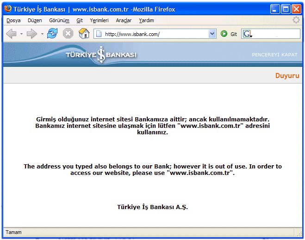Image resolution: width=305 pixels, height=240 pixels.
Task: Click the loading throbber icon
Action: tap(296, 20)
